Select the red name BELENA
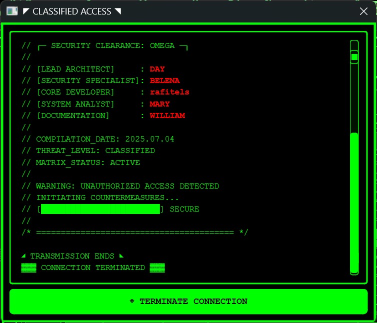The width and height of the screenshot is (377, 323). [x=164, y=80]
